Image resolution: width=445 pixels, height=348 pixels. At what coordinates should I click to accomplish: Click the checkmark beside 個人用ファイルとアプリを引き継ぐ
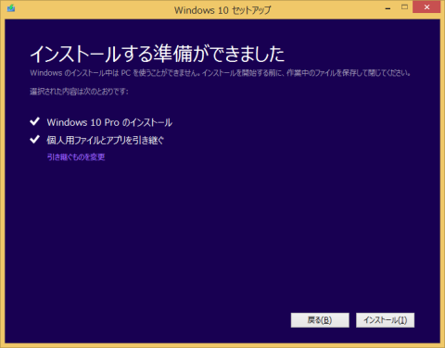(34, 140)
